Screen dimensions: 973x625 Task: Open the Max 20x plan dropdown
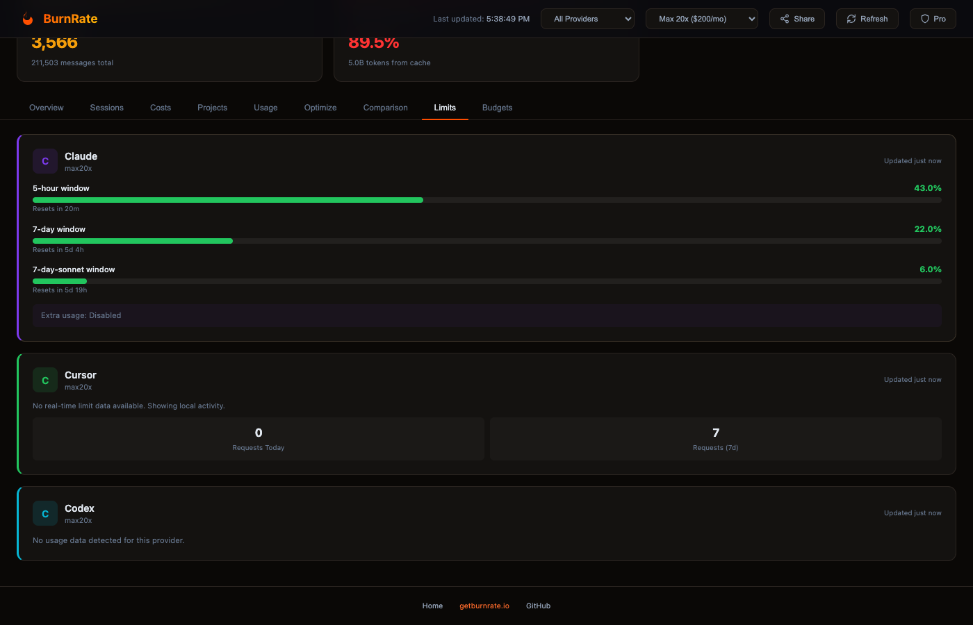tap(701, 19)
